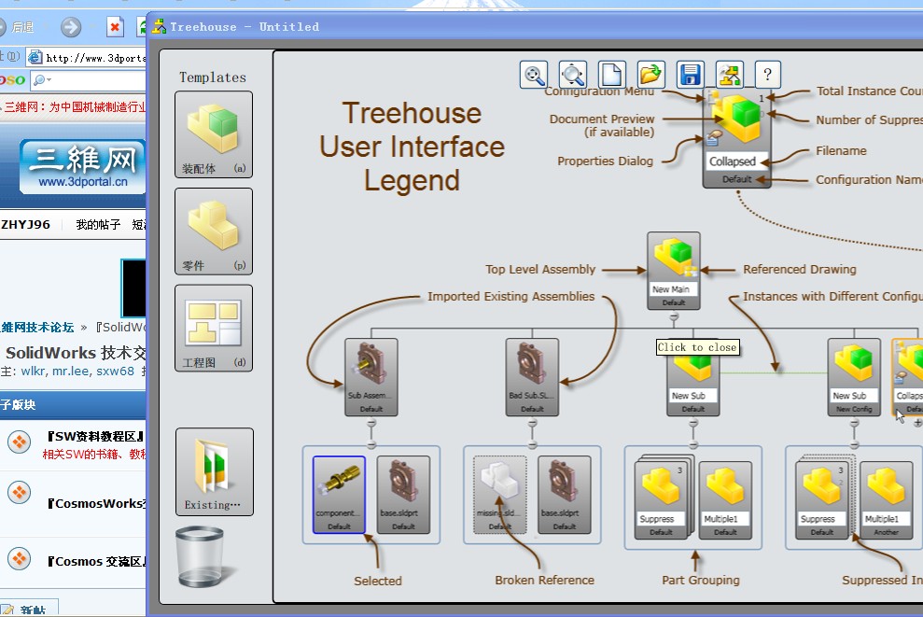Click the tree options toolbar icon
This screenshot has width=923, height=617.
pos(729,76)
